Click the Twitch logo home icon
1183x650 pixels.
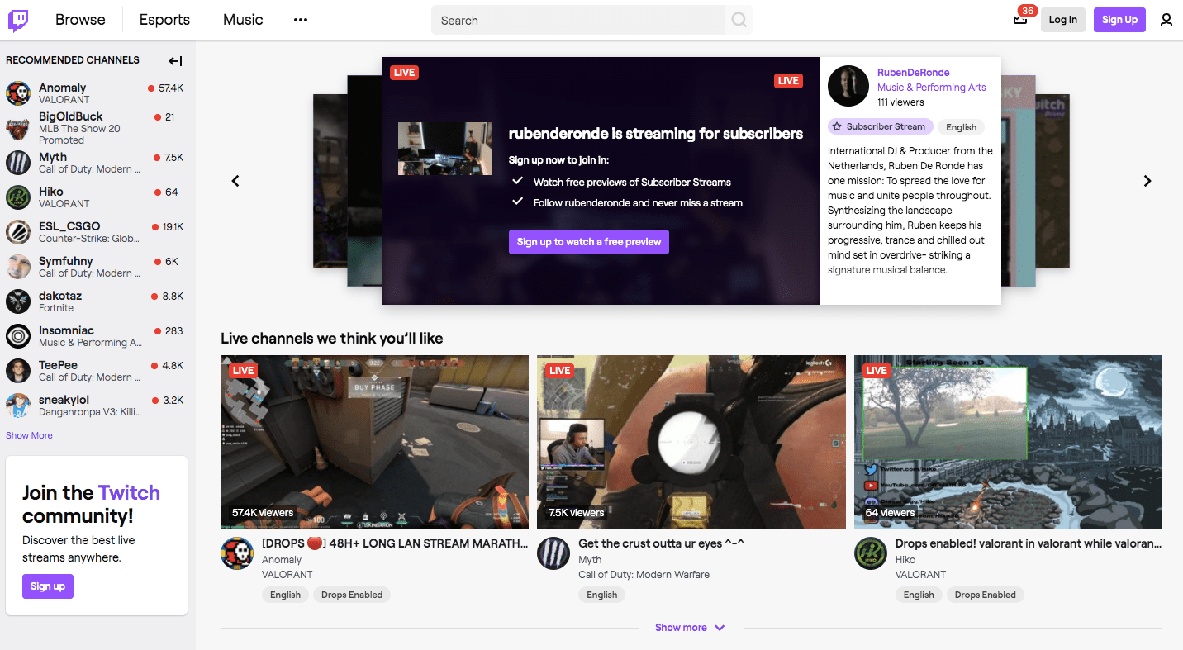18,20
